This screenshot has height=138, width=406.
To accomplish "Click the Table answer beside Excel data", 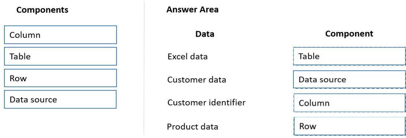I will click(x=349, y=56).
